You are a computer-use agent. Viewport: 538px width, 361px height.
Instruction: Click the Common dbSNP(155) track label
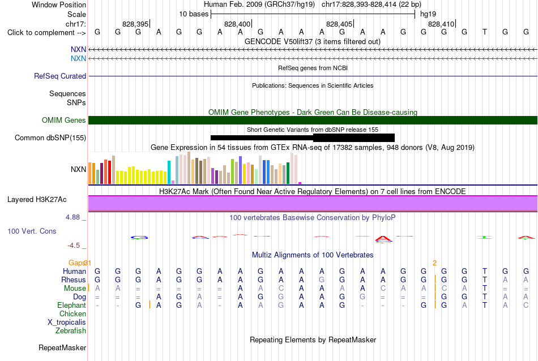pyautogui.click(x=50, y=138)
